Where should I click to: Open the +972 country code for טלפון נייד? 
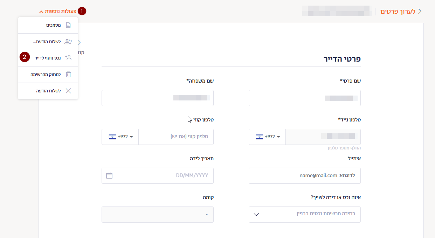(268, 136)
